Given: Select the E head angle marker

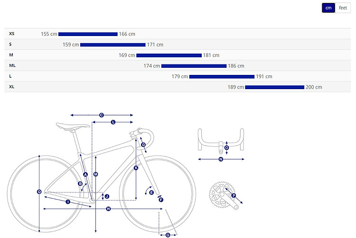Looking at the screenshot, I should (151, 192).
